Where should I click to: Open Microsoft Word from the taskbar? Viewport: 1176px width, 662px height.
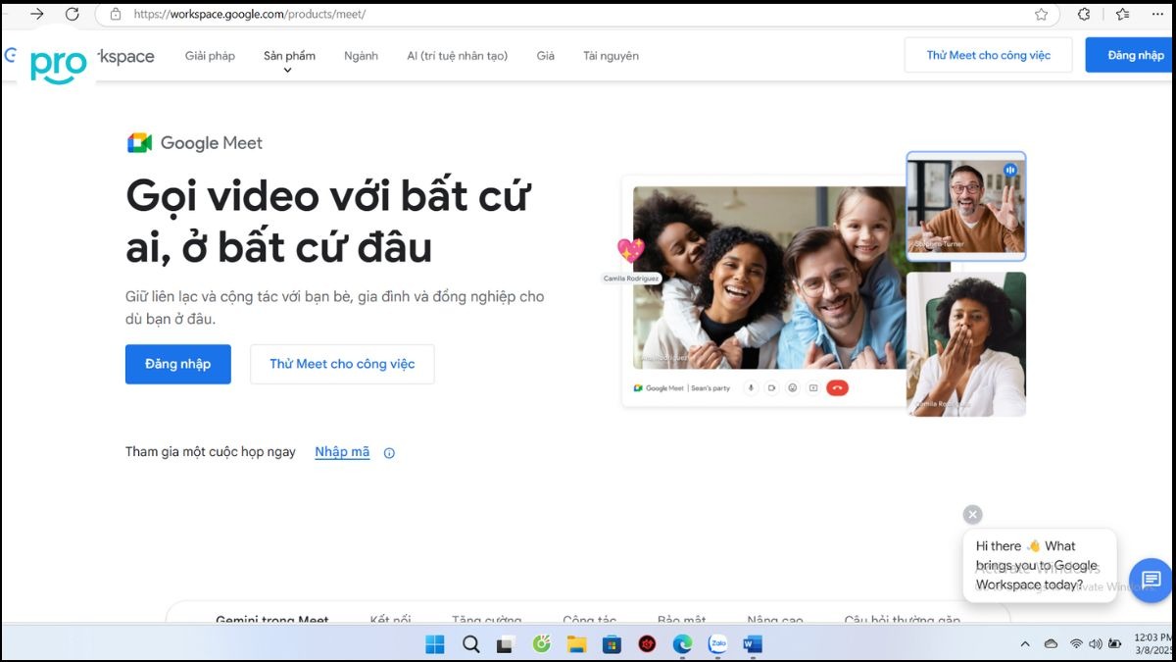pyautogui.click(x=753, y=644)
